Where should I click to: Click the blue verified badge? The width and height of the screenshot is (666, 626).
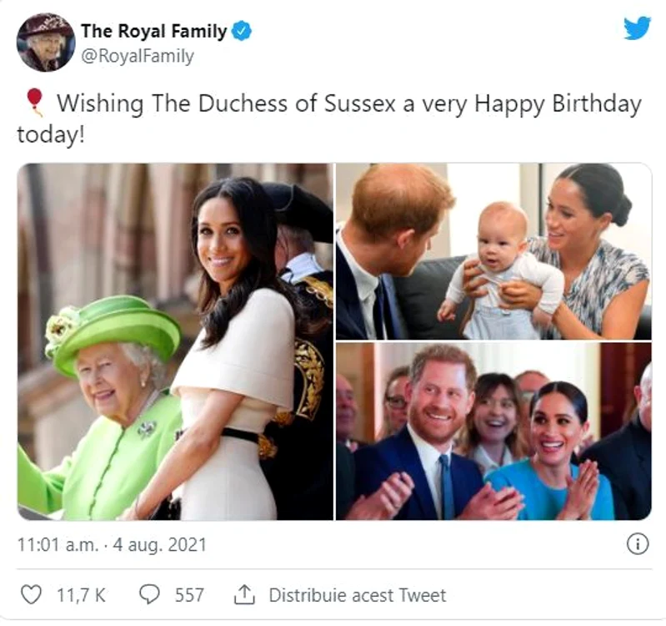click(243, 32)
